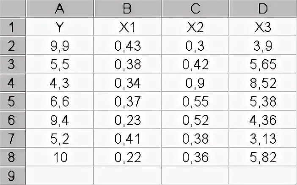Viewport: 297px width, 185px height.
Task: Click cell containing Y label
Action: pyautogui.click(x=60, y=27)
